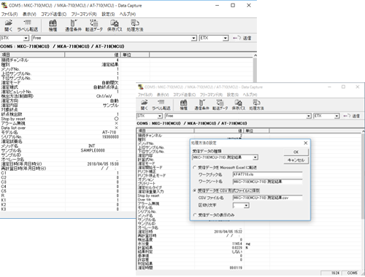The width and height of the screenshot is (365, 277).
Task: Click 開く icon in front window toolbar
Action: (x=144, y=105)
